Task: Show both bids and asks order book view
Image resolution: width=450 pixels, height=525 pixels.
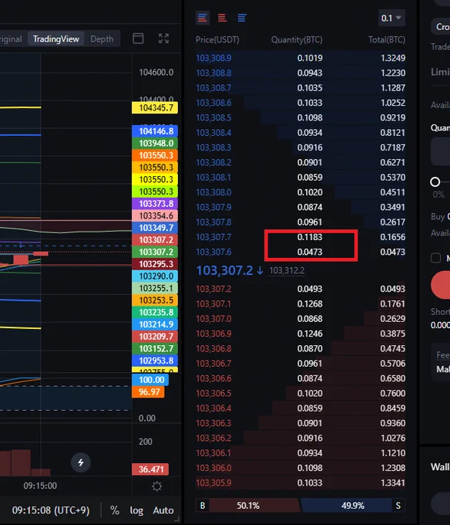Action: [203, 18]
